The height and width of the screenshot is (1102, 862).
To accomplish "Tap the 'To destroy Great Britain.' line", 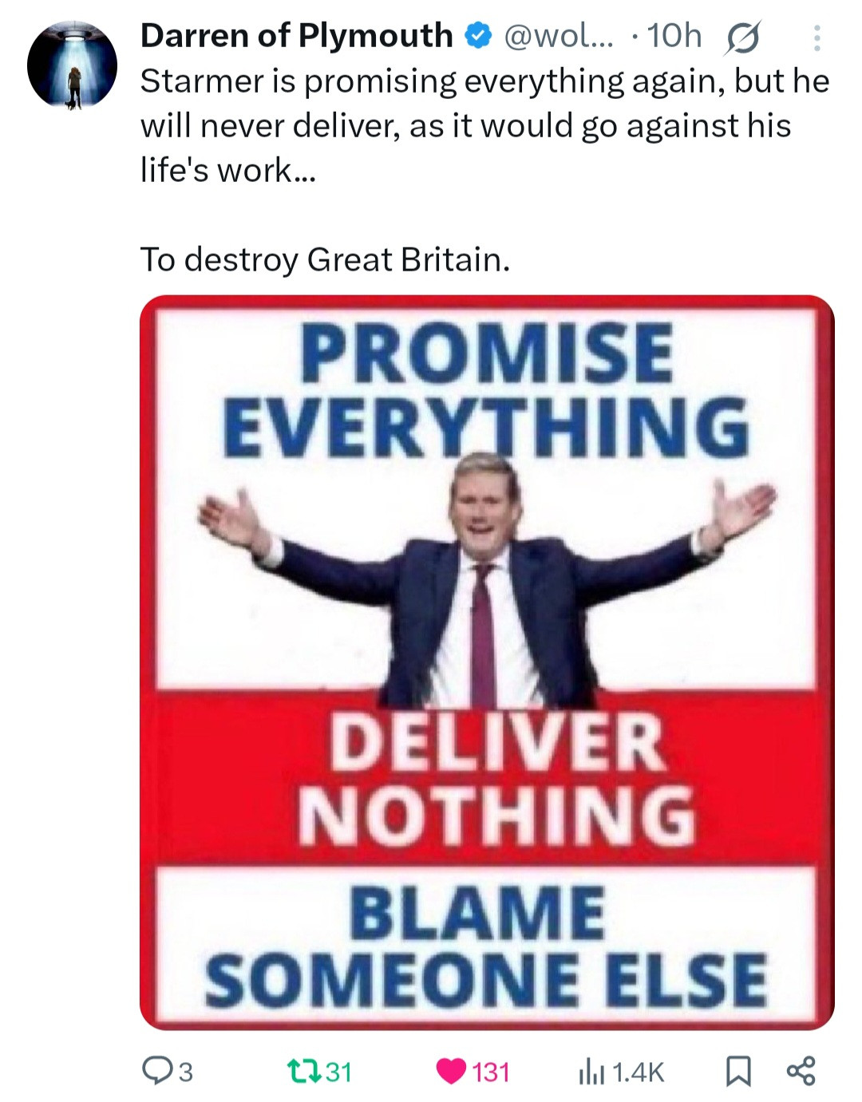I will click(325, 259).
